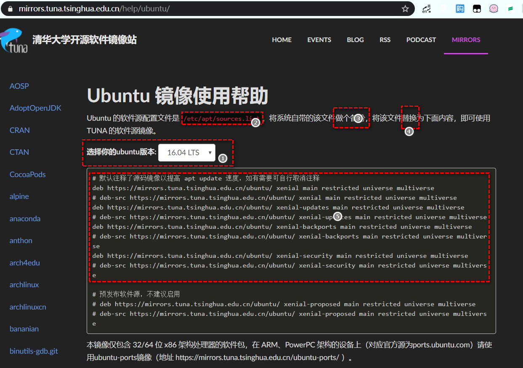
Task: Open the EVENTS nav item
Action: 319,40
